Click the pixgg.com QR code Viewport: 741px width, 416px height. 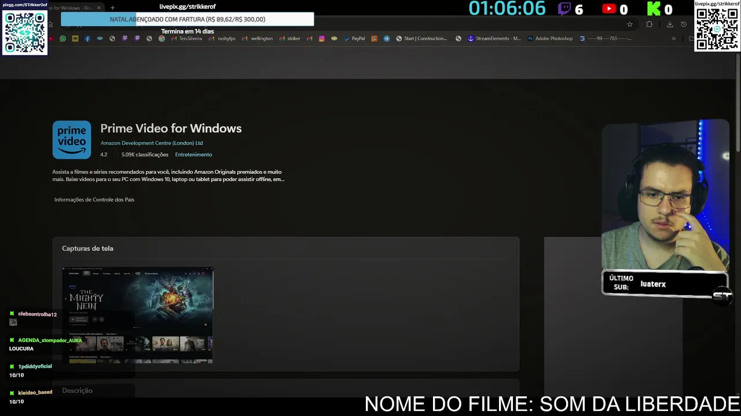click(x=25, y=32)
